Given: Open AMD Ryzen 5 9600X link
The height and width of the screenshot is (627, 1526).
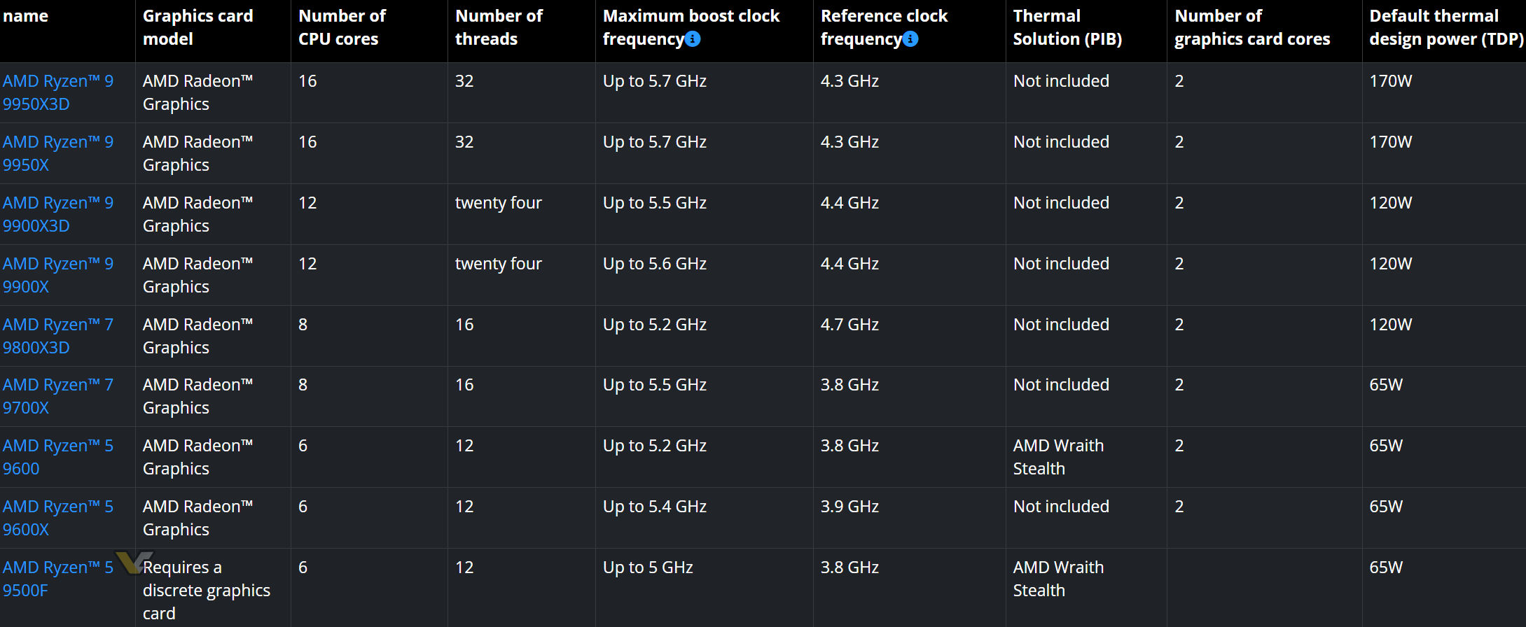Looking at the screenshot, I should click(x=57, y=518).
